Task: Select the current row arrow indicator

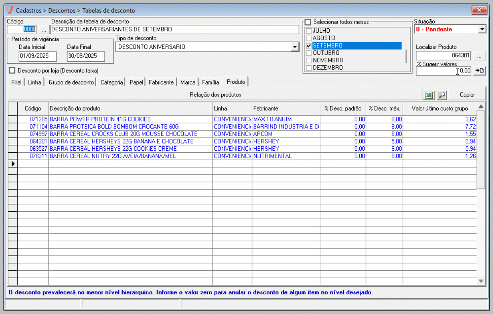Action: (x=13, y=164)
